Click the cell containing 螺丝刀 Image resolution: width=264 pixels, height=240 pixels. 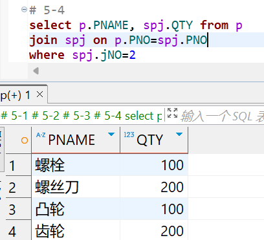[76, 187]
